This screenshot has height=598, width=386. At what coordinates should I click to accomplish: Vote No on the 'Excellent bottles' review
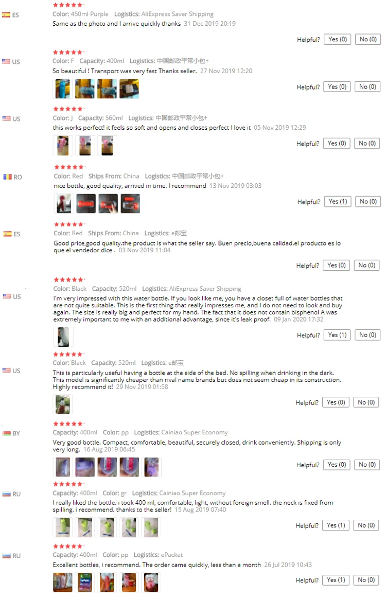pos(366,579)
